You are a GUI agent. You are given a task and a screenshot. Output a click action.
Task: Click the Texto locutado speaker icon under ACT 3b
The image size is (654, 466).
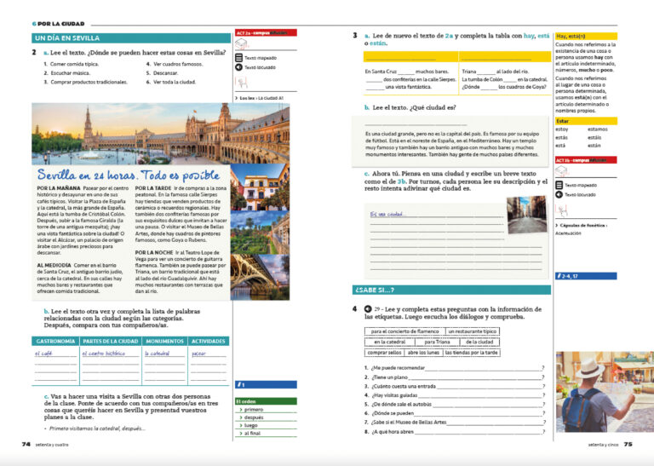559,194
